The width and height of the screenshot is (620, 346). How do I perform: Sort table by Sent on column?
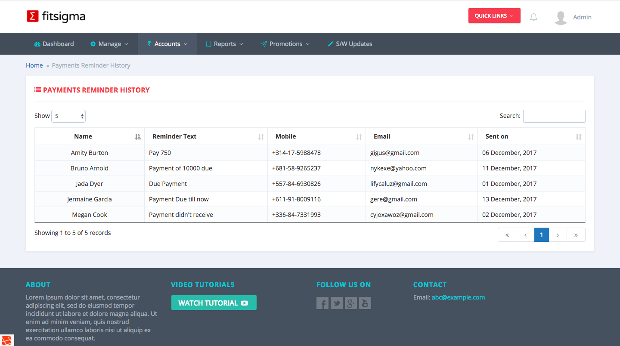click(497, 136)
